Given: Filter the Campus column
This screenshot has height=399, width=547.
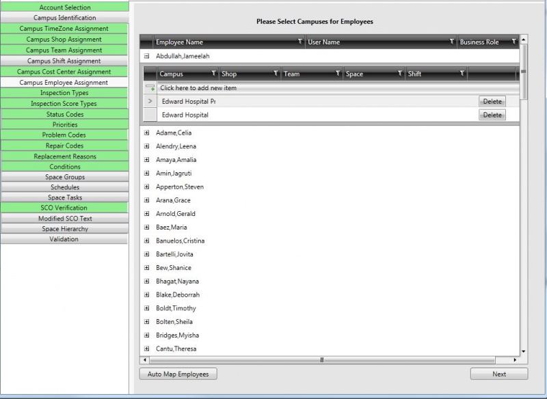Looking at the screenshot, I should pyautogui.click(x=212, y=74).
